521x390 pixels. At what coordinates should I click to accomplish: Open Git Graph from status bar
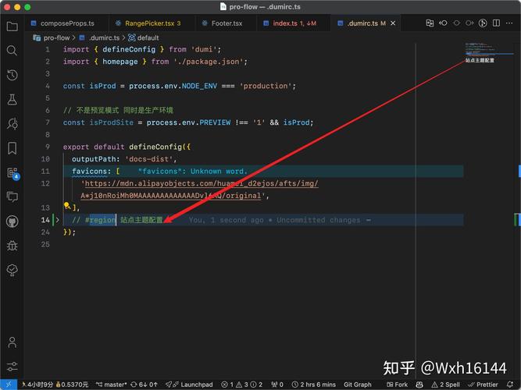tap(358, 385)
